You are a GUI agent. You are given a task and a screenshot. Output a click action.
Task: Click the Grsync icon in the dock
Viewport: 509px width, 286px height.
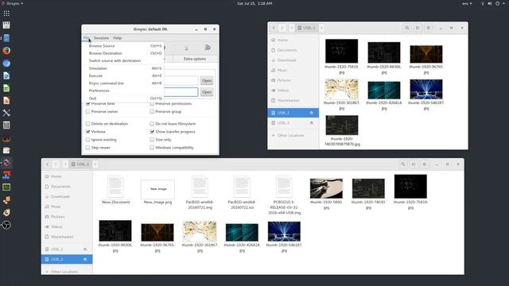coord(6,162)
